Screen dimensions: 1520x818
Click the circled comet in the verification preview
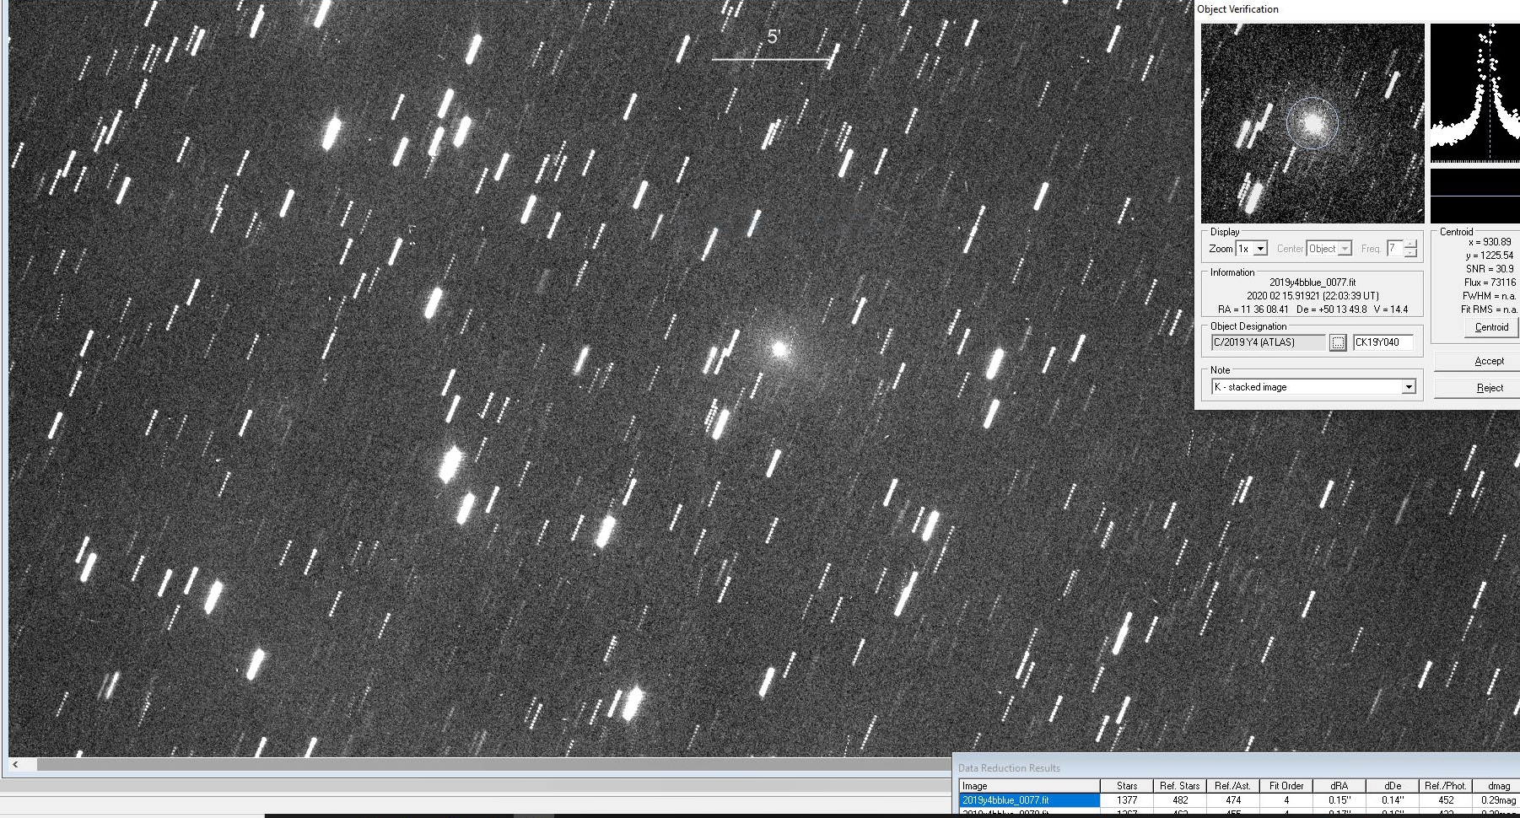[x=1312, y=123]
